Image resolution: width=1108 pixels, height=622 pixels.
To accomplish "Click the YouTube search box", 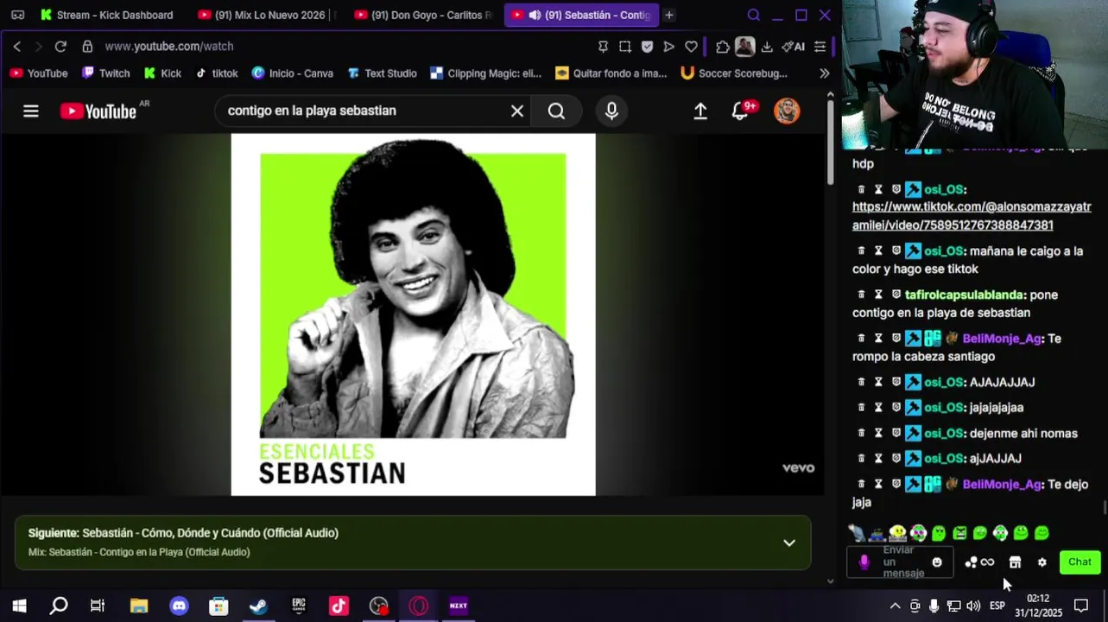I will [363, 111].
